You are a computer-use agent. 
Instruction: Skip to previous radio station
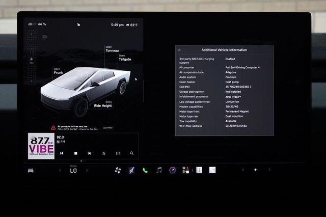(62, 153)
